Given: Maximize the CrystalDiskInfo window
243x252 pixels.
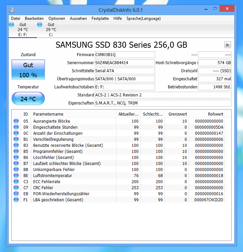Looking at the screenshot, I should [215, 8].
